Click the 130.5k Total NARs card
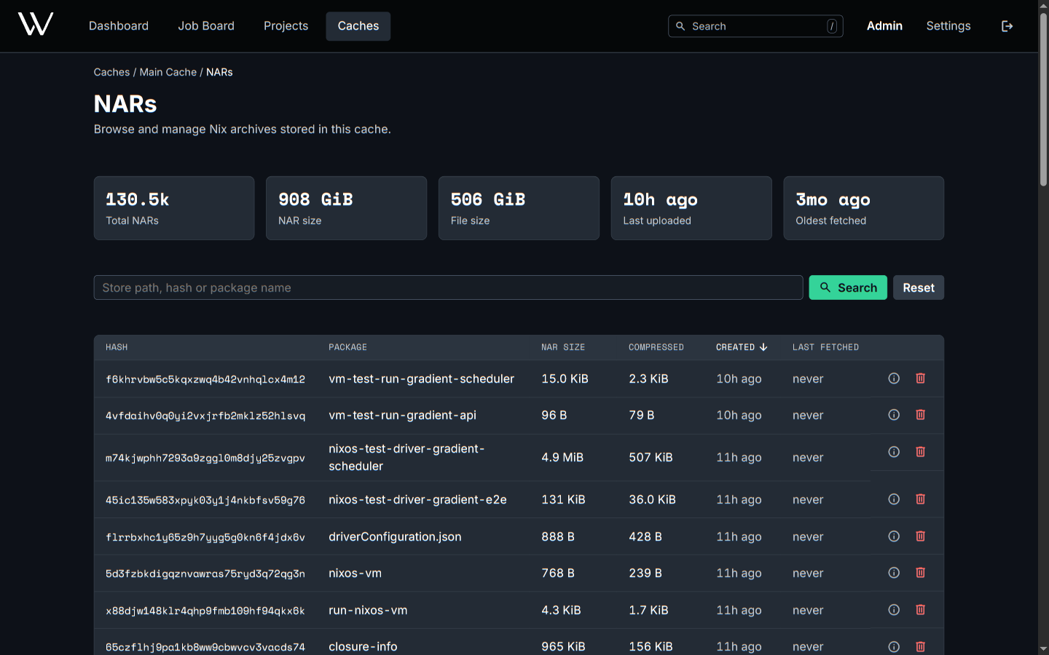 174,208
